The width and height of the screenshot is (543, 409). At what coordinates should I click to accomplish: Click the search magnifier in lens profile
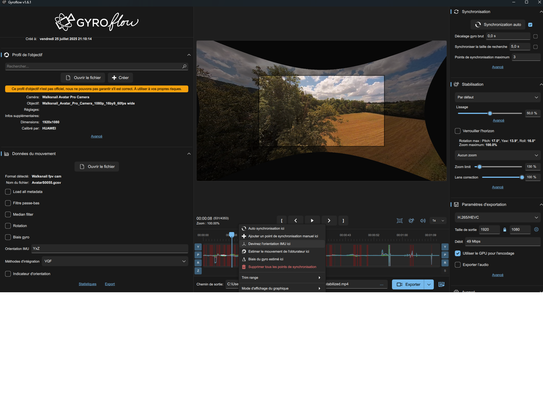pos(184,66)
